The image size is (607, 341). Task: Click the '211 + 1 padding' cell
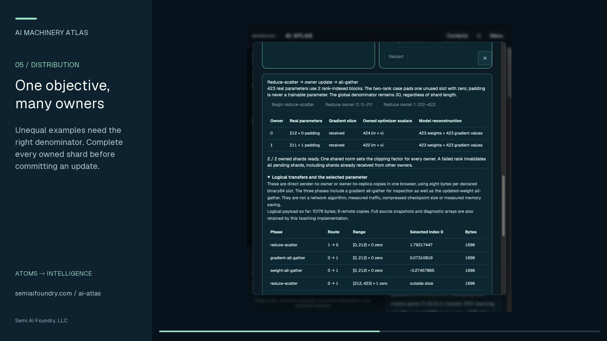304,145
